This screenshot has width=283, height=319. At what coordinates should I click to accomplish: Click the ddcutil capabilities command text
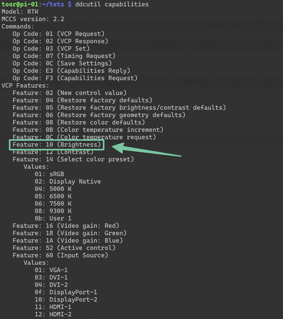pos(112,4)
